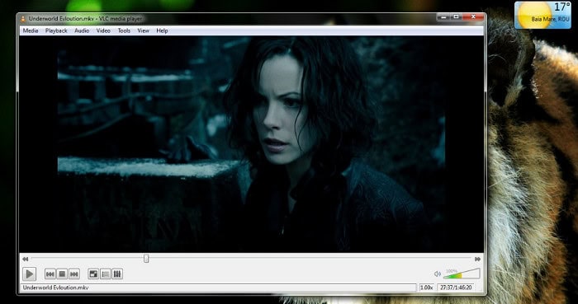578x304 pixels.
Task: Click the 1.00x playback speed indicator
Action: 427,288
